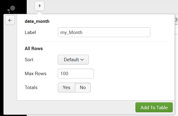
Task: Focus the Label field containing my_Month
Action: (x=104, y=32)
